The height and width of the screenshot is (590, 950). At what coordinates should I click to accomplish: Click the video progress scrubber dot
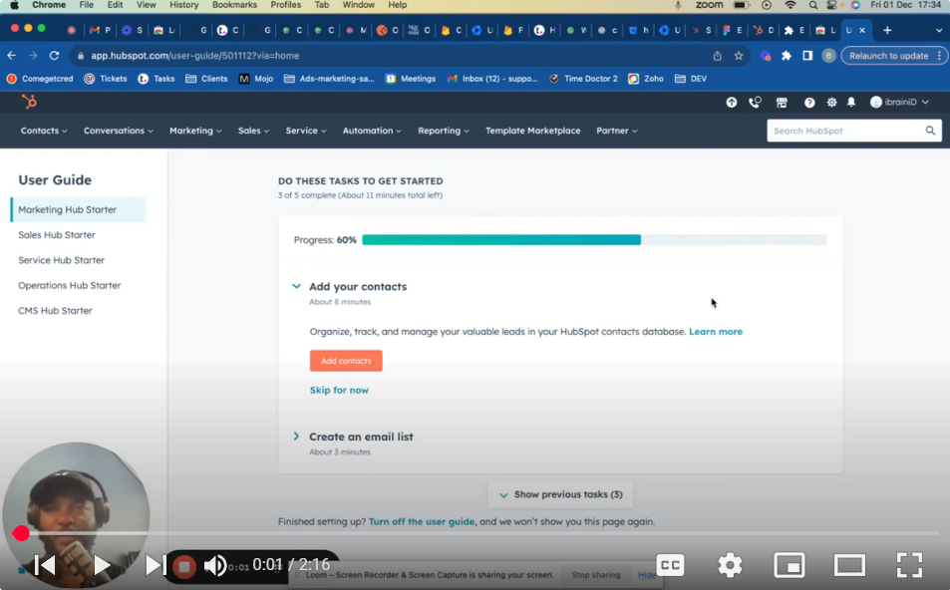tap(21, 533)
